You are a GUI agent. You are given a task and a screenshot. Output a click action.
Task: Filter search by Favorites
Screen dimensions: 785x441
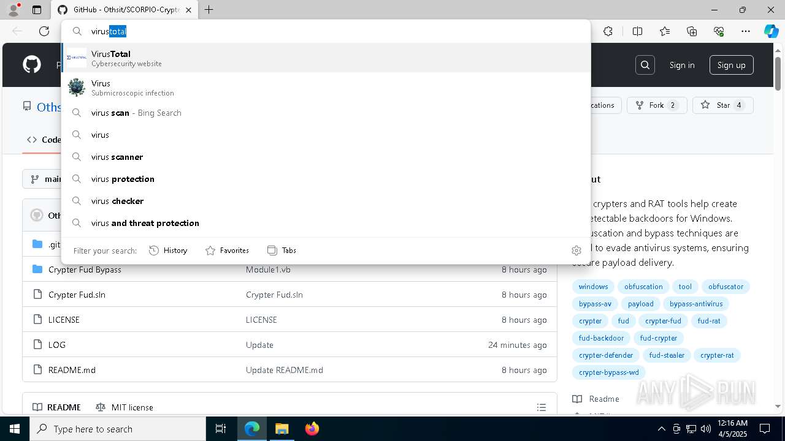227,250
